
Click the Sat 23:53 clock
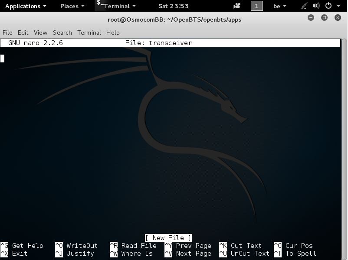point(173,6)
